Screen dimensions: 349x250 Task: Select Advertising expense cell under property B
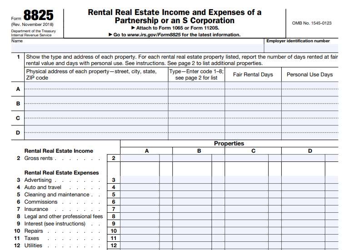[x=192, y=180]
